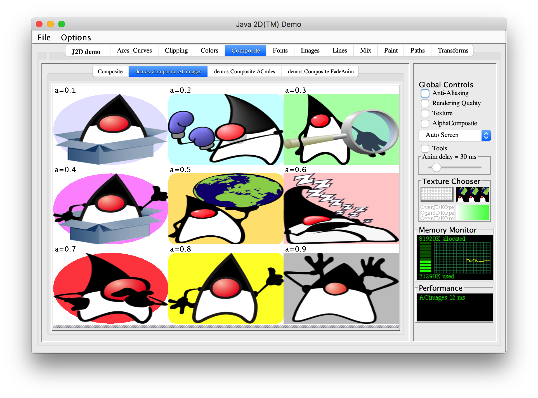The height and width of the screenshot is (398, 538).
Task: Open the demos.Composite.ACrules subtab
Action: [244, 72]
